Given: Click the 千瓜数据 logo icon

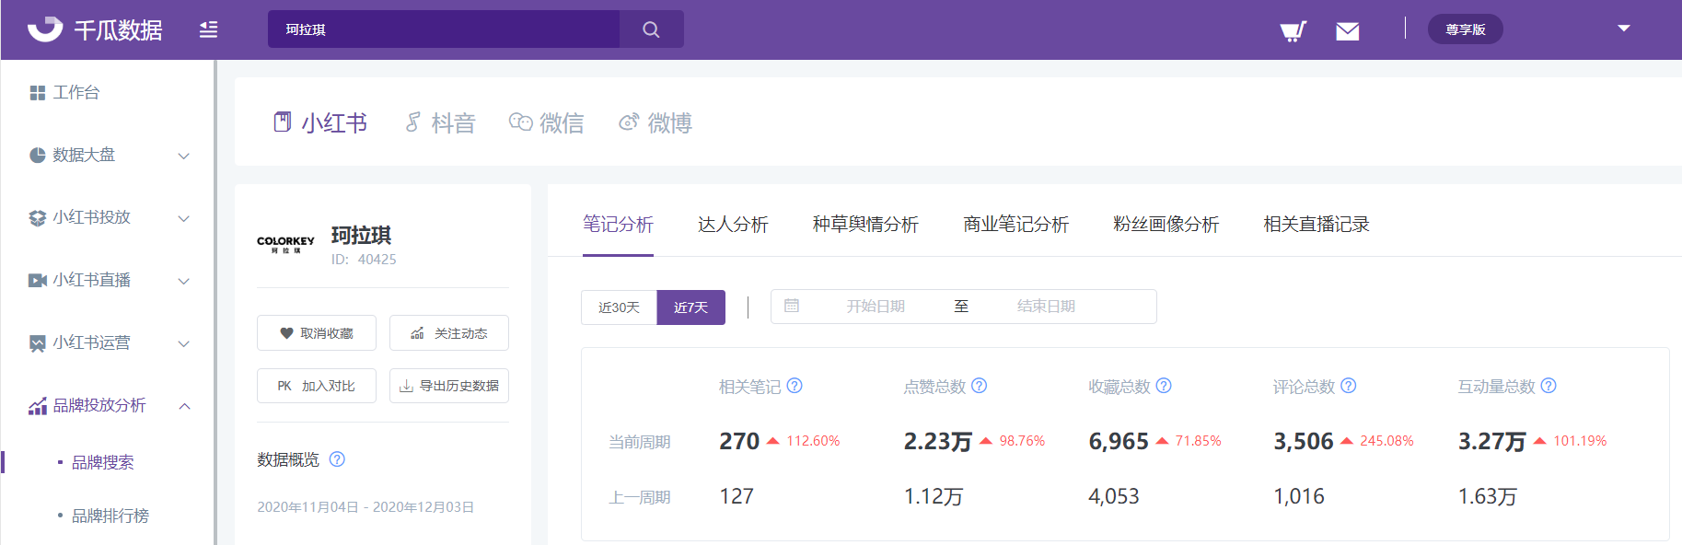Looking at the screenshot, I should pos(45,29).
